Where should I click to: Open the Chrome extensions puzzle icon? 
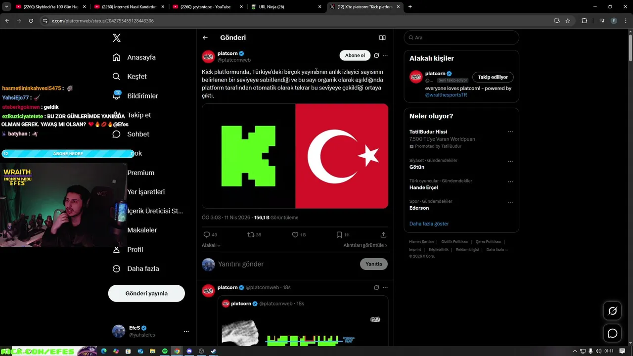[585, 21]
